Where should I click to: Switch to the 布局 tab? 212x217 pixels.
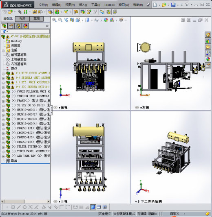point(22,19)
